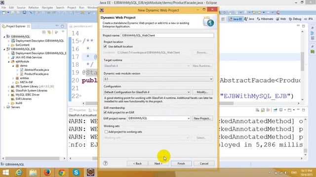Click New Project button for EAR
This screenshot has height=177, width=316.
202,118
